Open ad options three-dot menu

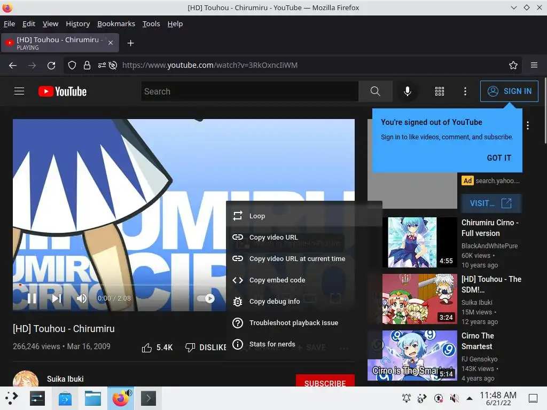click(528, 125)
